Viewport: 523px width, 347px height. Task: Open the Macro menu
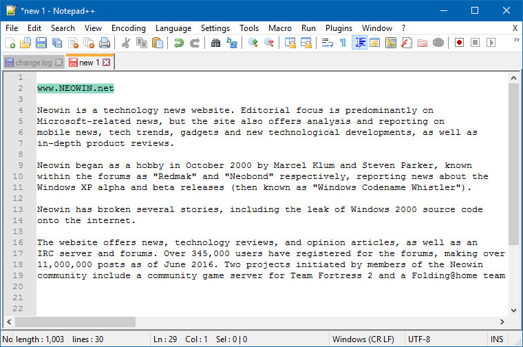tap(280, 28)
